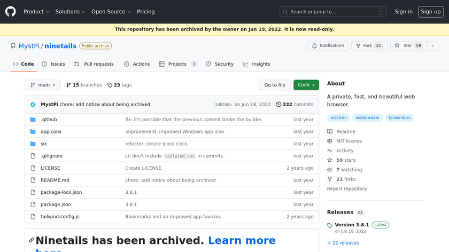Viewport: 449px width, 252px height.
Task: Click the tags icon beside 23 tags
Action: [110, 85]
